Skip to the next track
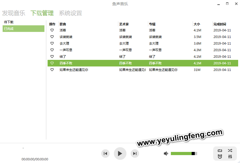Image resolution: width=240 pixels, height=163 pixels. pyautogui.click(x=135, y=154)
